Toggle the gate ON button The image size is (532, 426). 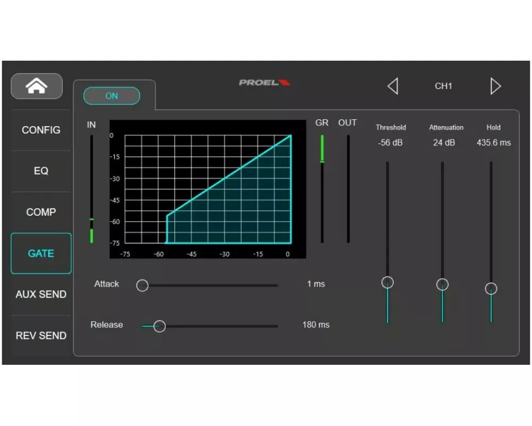point(112,96)
